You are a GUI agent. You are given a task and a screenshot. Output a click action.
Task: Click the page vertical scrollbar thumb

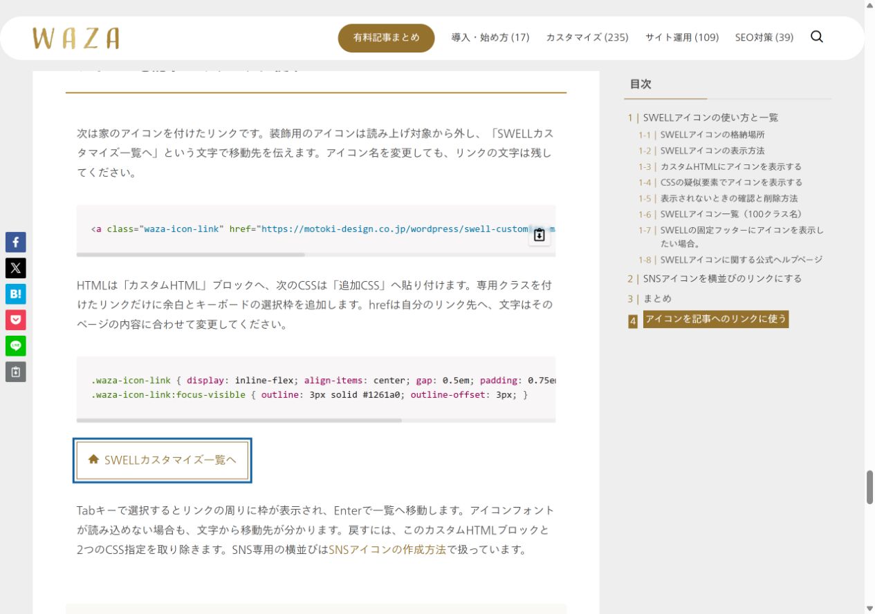(869, 488)
